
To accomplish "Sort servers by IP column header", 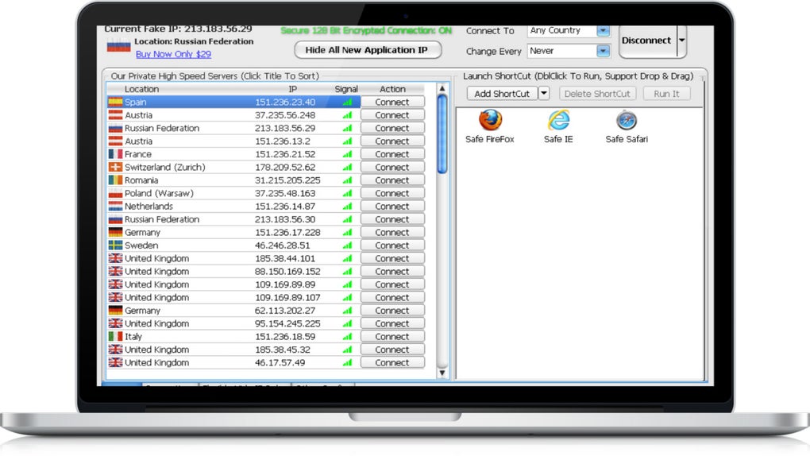I will (293, 89).
